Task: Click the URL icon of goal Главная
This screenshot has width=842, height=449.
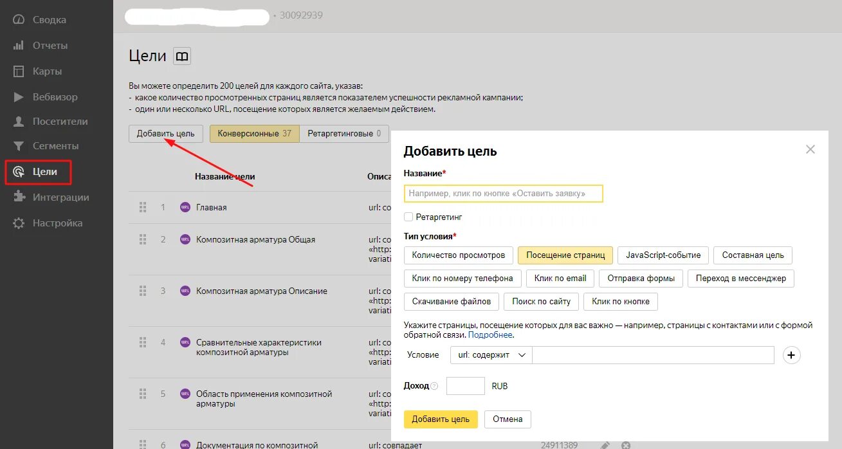Action: click(x=185, y=207)
